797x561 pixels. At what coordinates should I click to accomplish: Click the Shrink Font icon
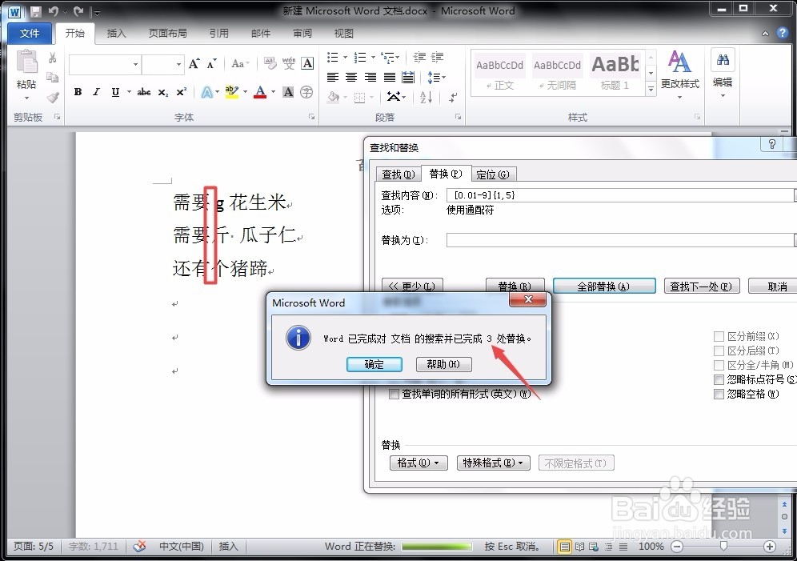212,63
